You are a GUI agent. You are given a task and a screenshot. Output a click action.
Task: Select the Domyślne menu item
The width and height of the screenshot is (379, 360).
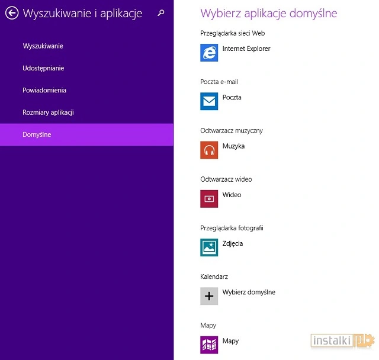coord(86,134)
